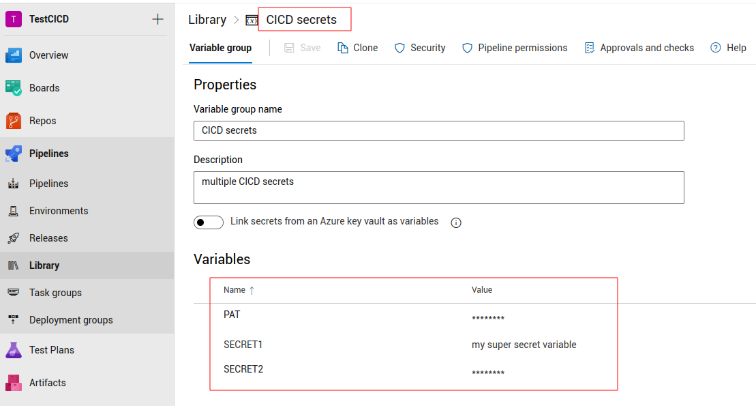756x406 pixels.
Task: Open Boards via its sidebar icon
Action: click(x=14, y=88)
